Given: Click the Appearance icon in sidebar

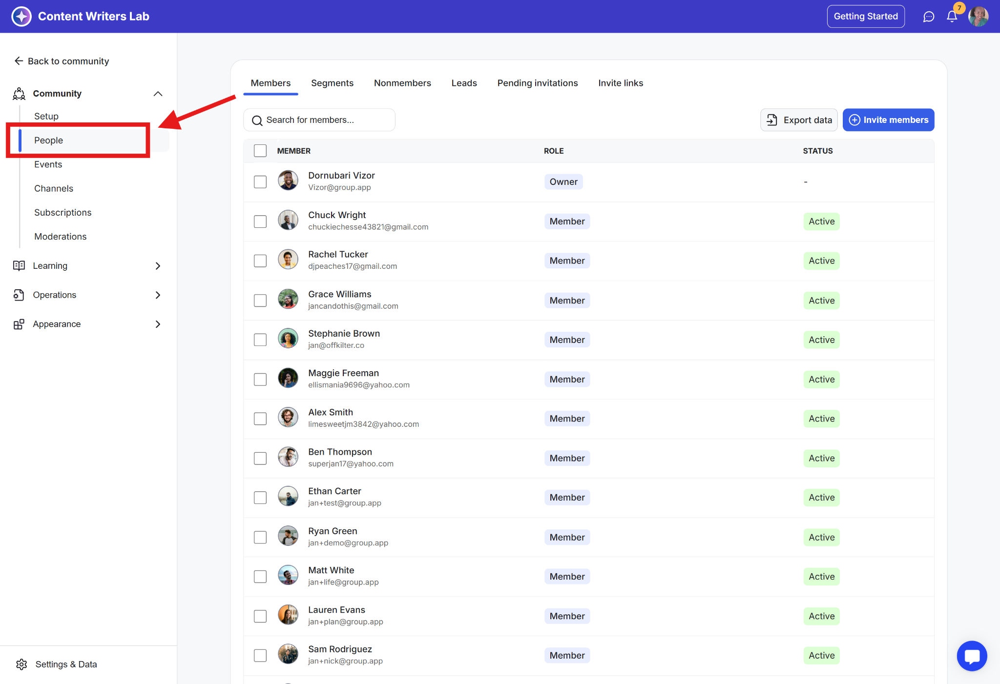Looking at the screenshot, I should pyautogui.click(x=19, y=324).
